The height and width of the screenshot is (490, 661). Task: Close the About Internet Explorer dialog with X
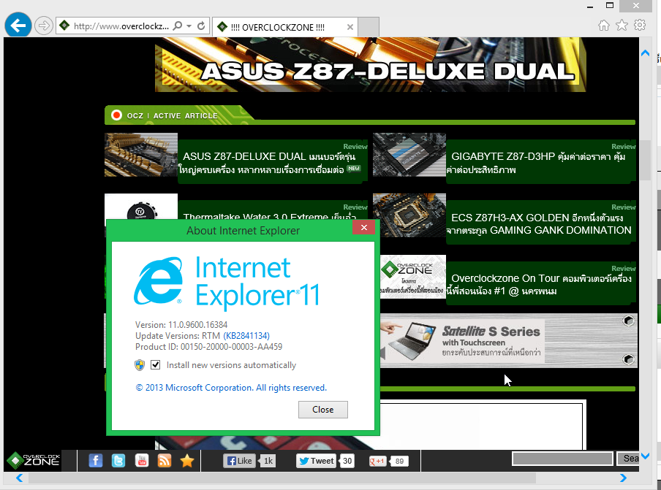364,227
